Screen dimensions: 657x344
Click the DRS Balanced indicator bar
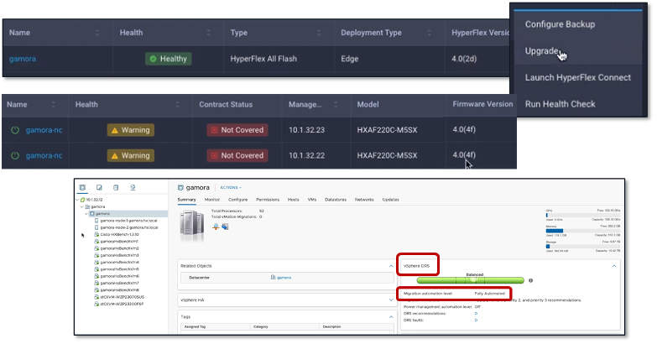(x=472, y=280)
